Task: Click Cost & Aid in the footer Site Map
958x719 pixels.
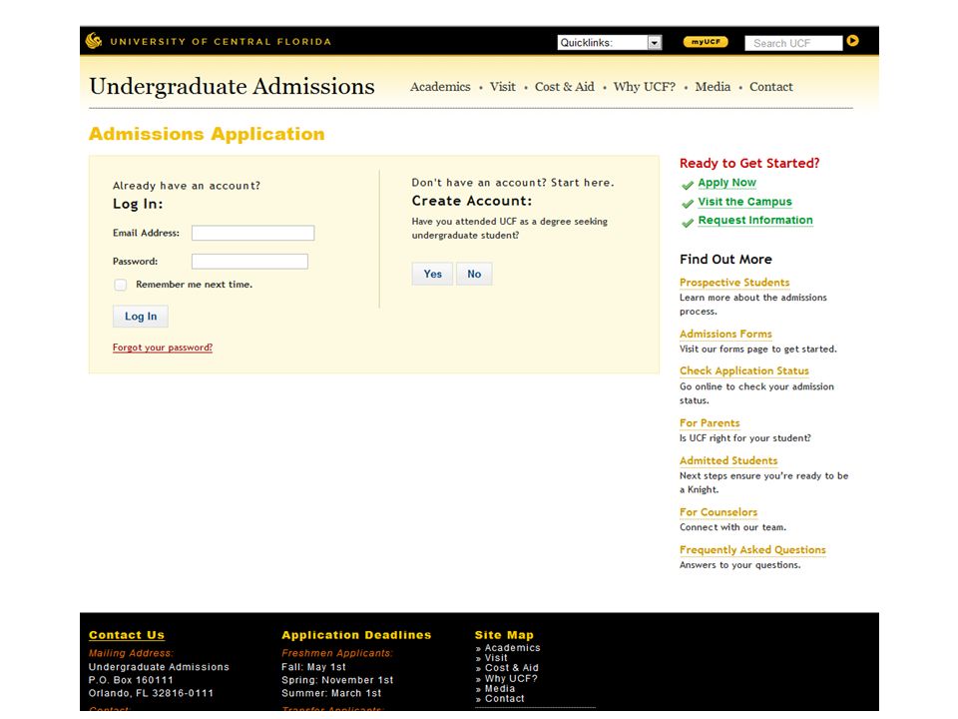Action: (511, 668)
